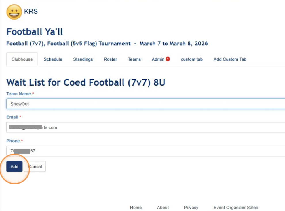The height and width of the screenshot is (211, 285).
Task: Switch to the Schedule tab
Action: pos(53,59)
